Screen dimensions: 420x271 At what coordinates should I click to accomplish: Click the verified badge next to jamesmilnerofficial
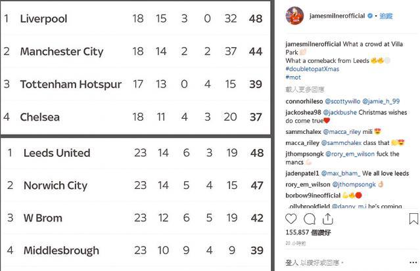(370, 16)
